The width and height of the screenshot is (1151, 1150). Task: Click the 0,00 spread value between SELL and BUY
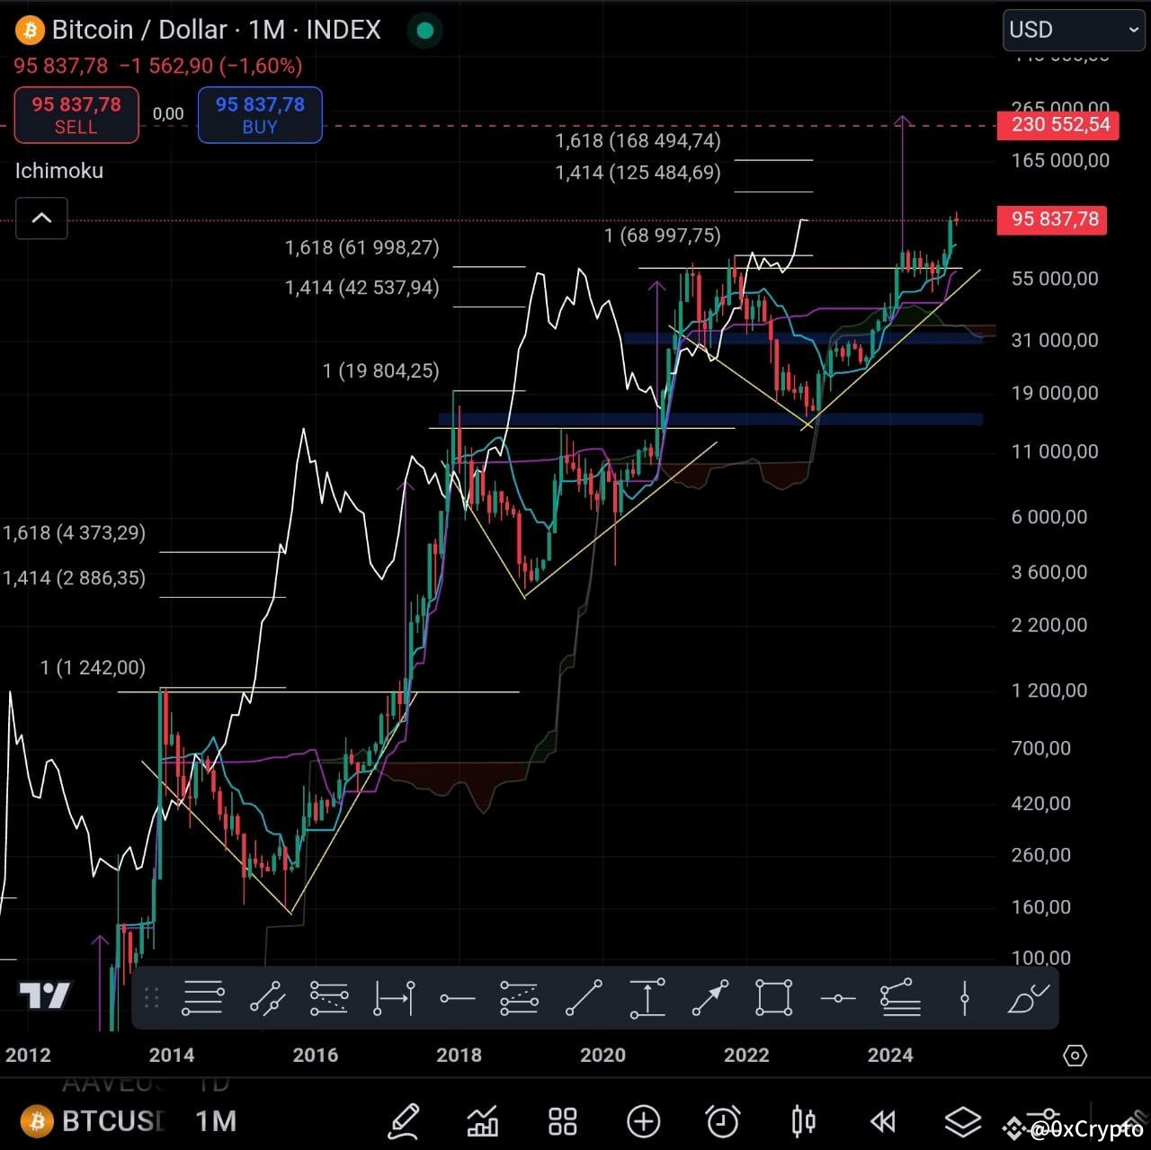coord(168,113)
